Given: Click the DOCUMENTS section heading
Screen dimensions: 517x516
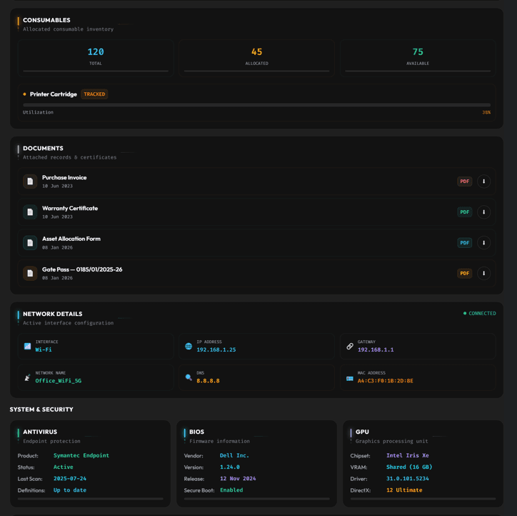Looking at the screenshot, I should (43, 148).
